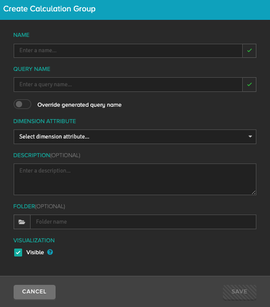Uncheck the Visible checkbox
This screenshot has height=307, width=270.
click(x=18, y=253)
